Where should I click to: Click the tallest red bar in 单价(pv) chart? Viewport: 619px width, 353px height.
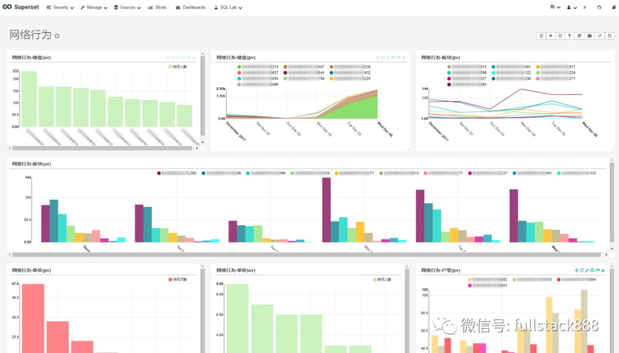(x=33, y=318)
